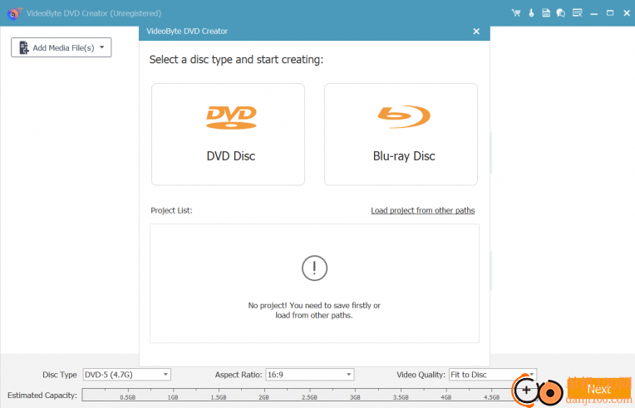Click the 4GB mark on capacity bar
The width and height of the screenshot is (635, 408).
(445, 397)
